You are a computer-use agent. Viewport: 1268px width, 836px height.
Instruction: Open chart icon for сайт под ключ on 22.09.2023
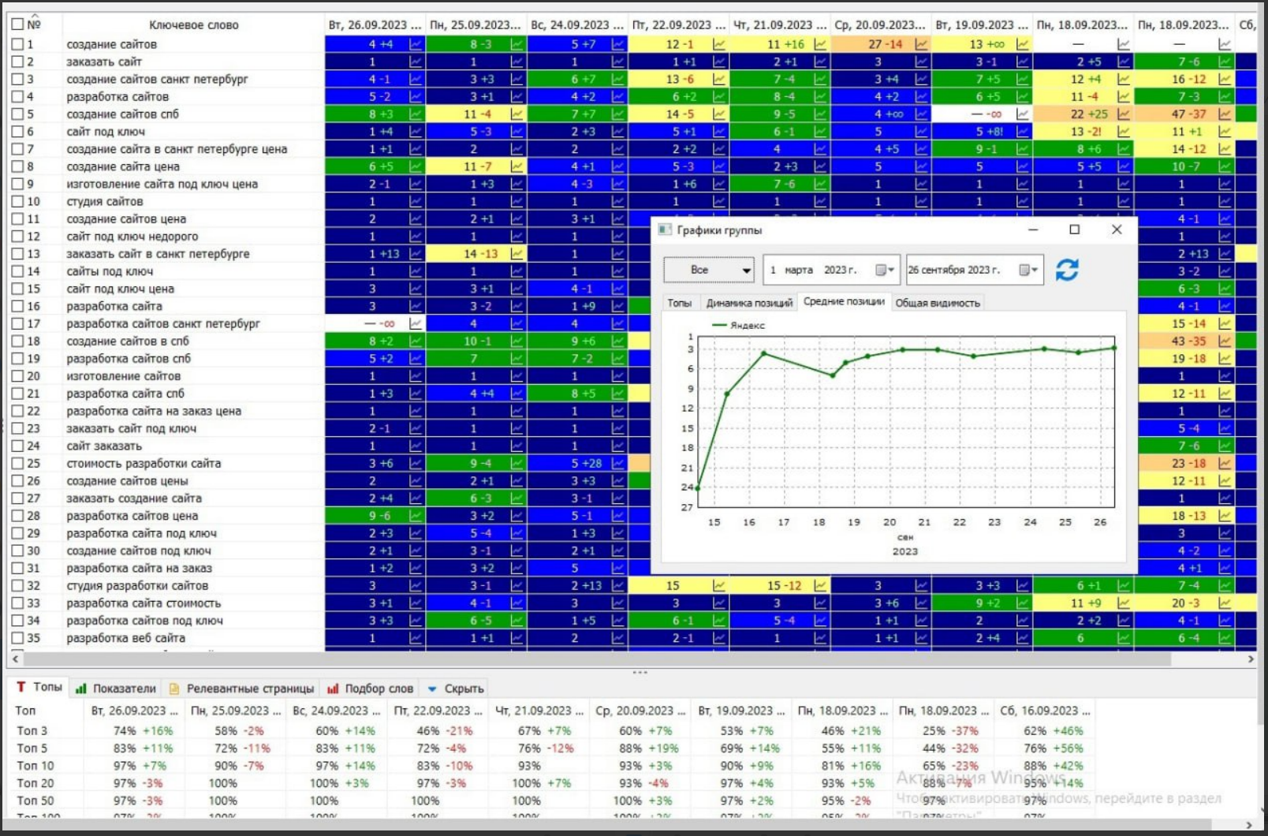click(x=719, y=132)
